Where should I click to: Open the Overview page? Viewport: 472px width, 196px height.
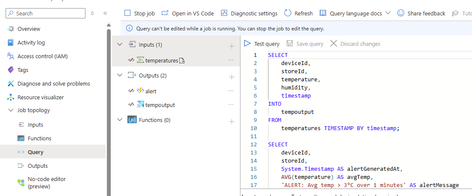pyautogui.click(x=29, y=29)
